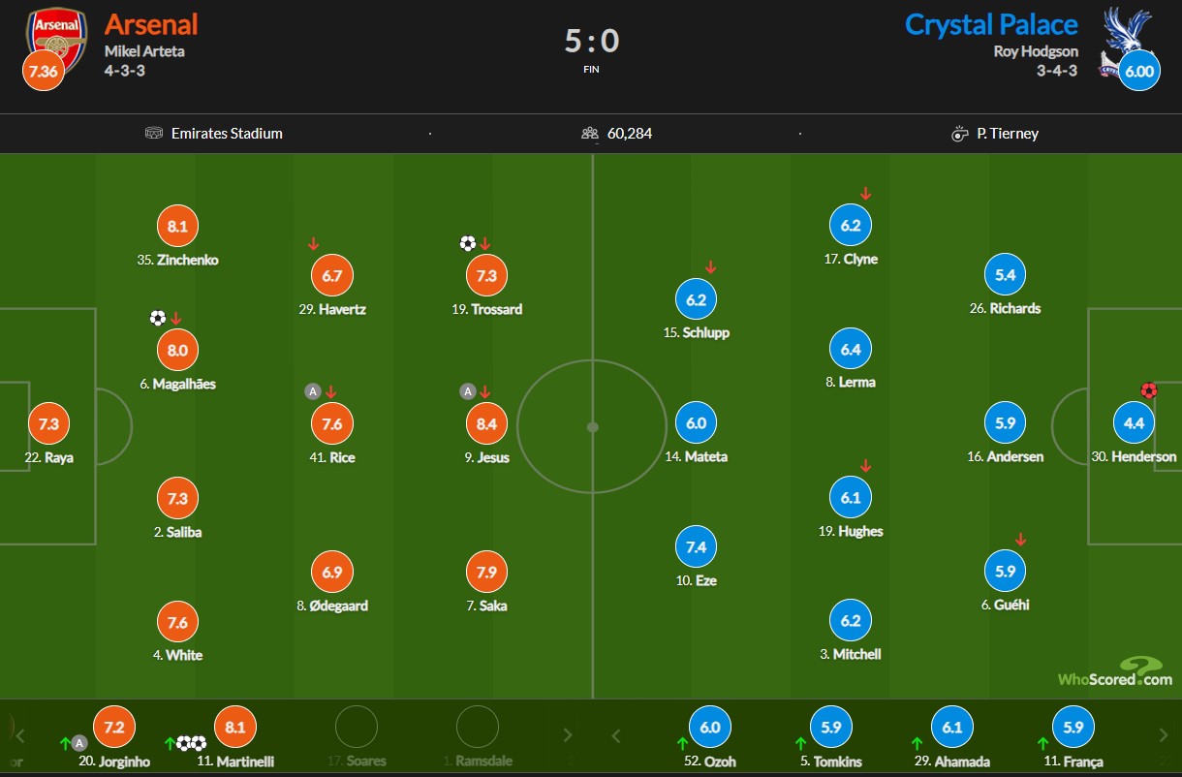Open the Crystal Palace team name link
The image size is (1182, 777).
(x=991, y=24)
